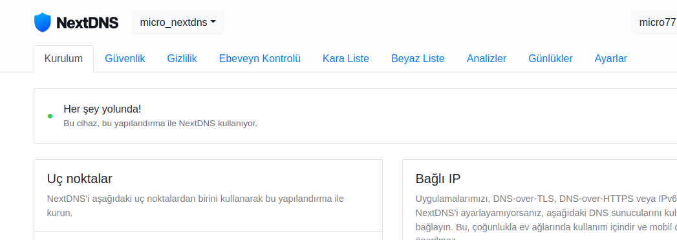677x240 pixels.
Task: Switch to the Güvenlik tab
Action: [125, 59]
